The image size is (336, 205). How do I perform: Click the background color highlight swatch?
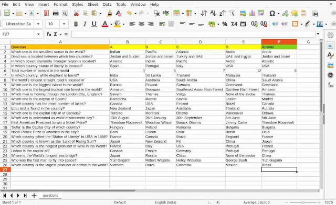coord(117,24)
